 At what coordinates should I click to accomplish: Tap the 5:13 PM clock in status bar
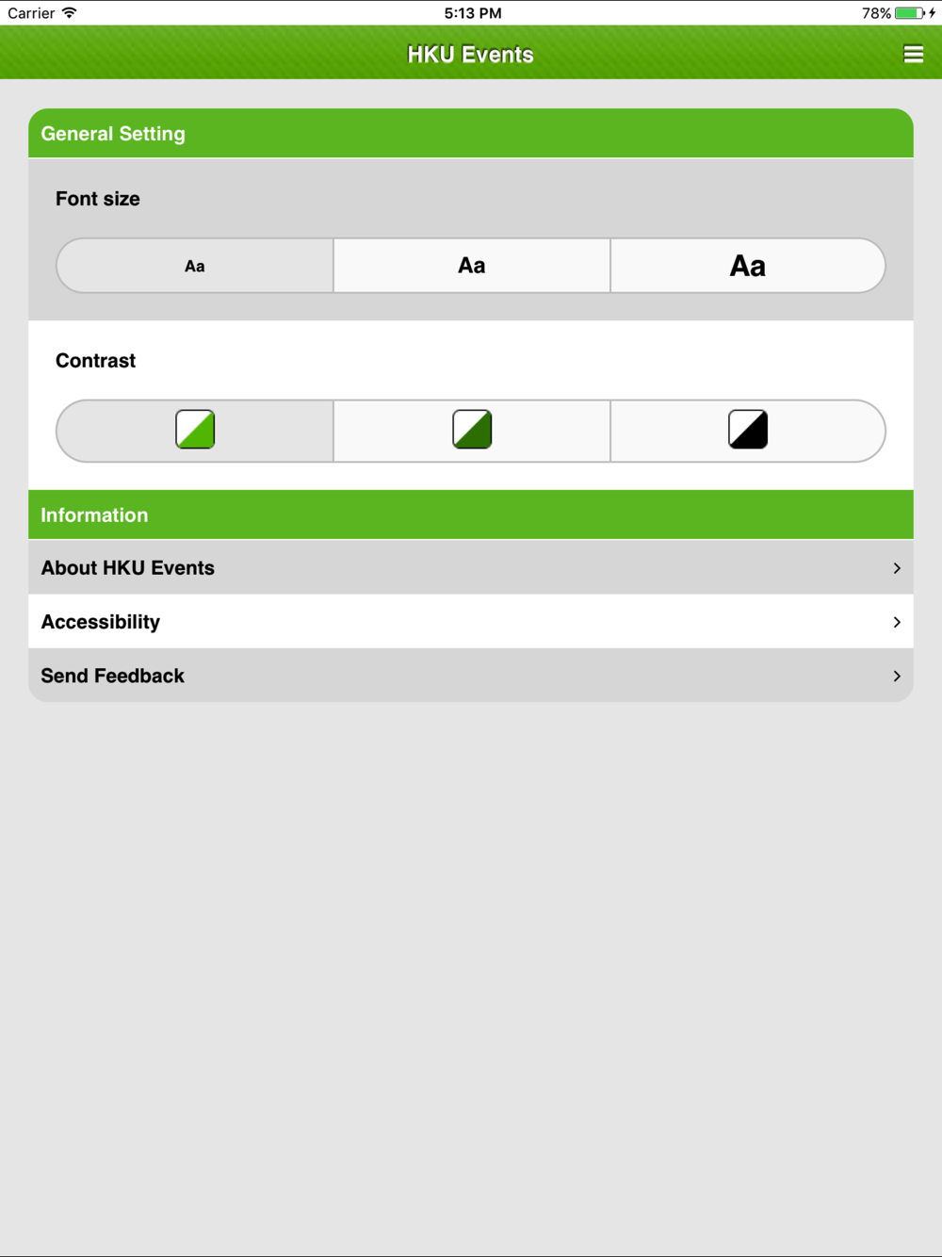473,13
